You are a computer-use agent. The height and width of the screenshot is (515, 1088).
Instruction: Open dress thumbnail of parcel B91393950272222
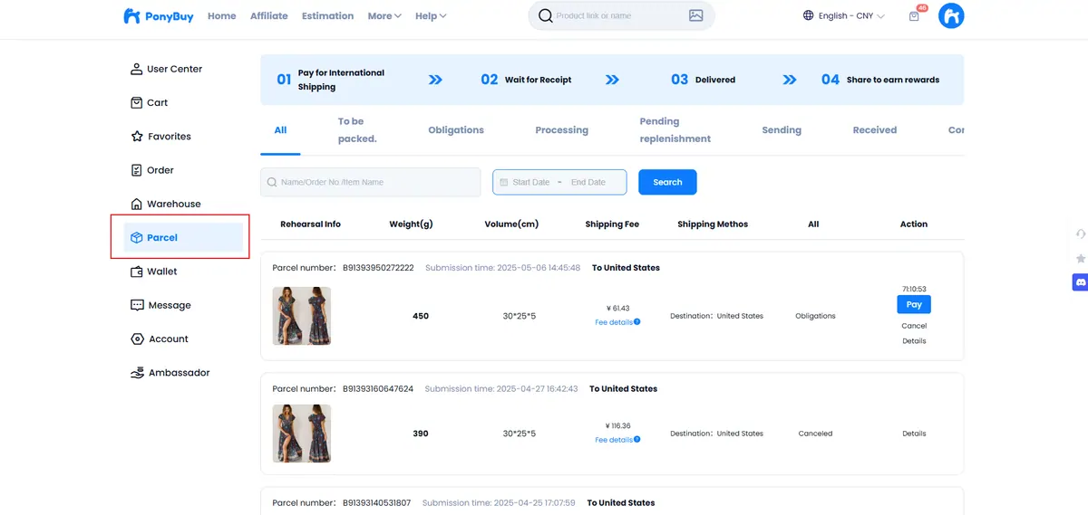tap(302, 316)
